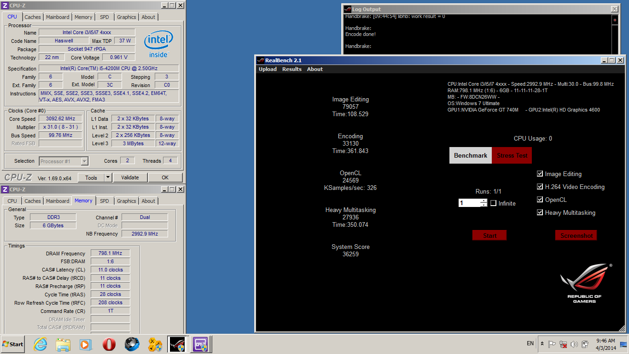This screenshot has width=629, height=354.
Task: Open the Action Center flag icon
Action: pos(552,344)
